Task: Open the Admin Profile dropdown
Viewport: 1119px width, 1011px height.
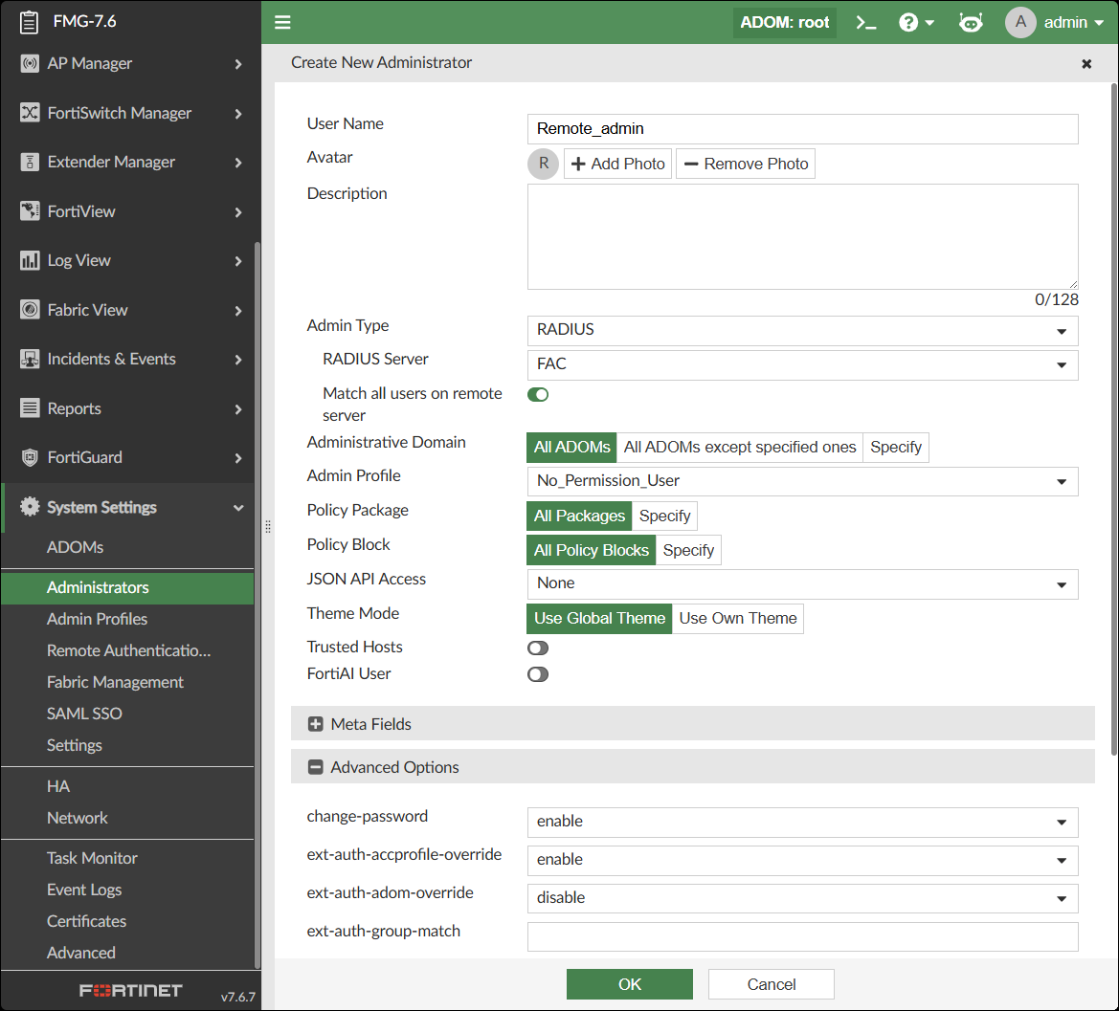Action: (x=802, y=481)
